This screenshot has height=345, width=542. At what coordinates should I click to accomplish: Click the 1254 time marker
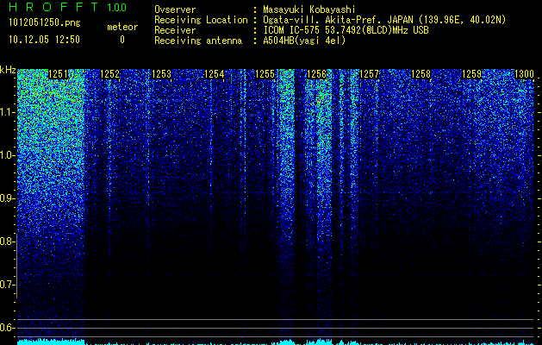(215, 74)
